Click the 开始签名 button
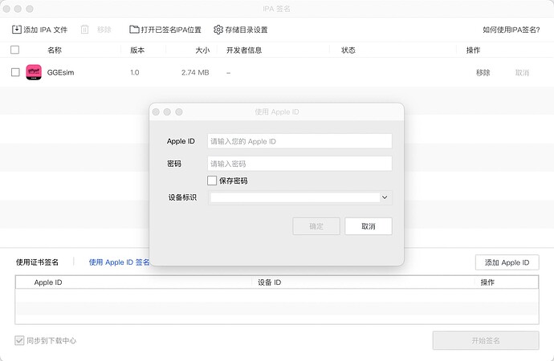This screenshot has width=554, height=361. click(486, 340)
